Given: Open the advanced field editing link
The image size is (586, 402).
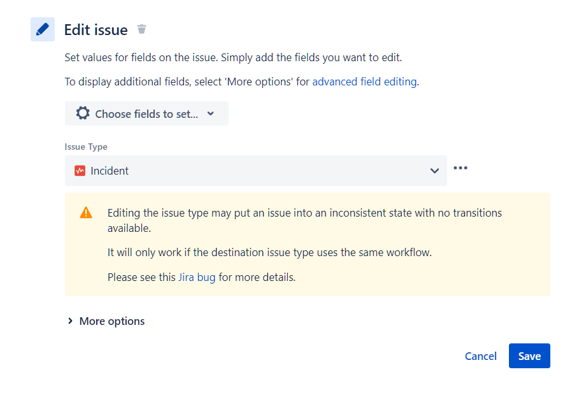Looking at the screenshot, I should pos(364,82).
